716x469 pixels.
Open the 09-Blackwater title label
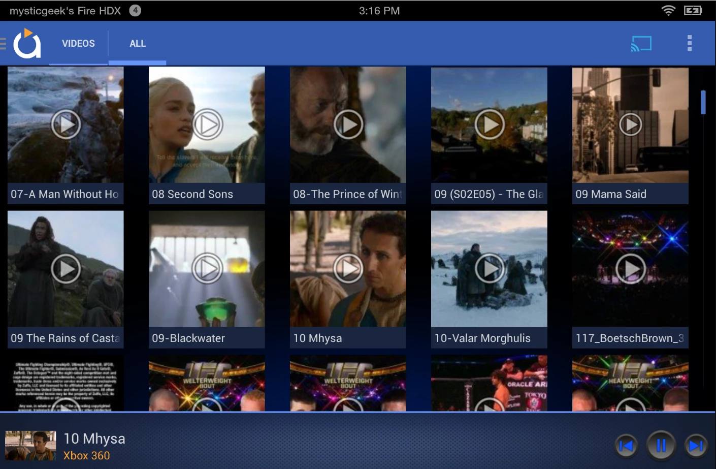click(188, 338)
